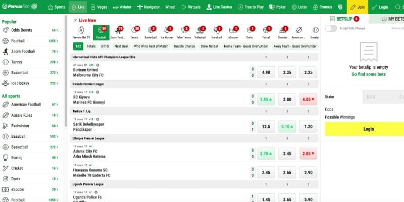404x202 pixels.
Task: Open Free to Play in navigation
Action: point(250,7)
